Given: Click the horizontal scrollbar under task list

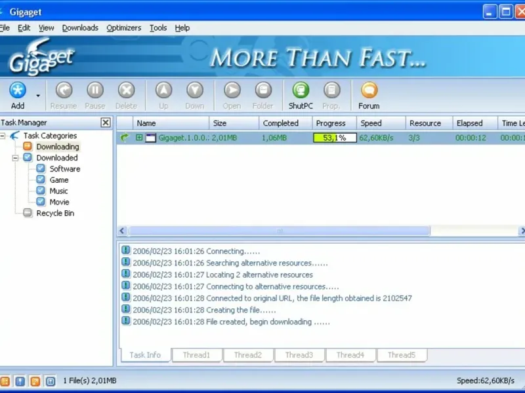Looking at the screenshot, I should (x=279, y=231).
